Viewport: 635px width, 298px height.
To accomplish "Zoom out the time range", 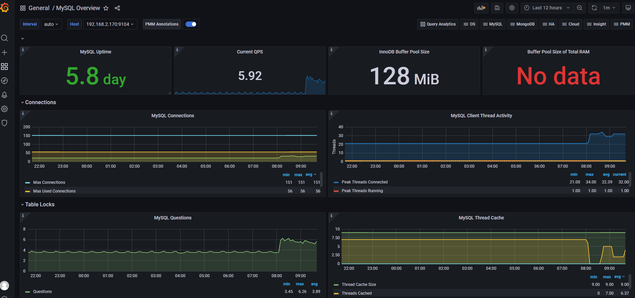I will pyautogui.click(x=580, y=8).
